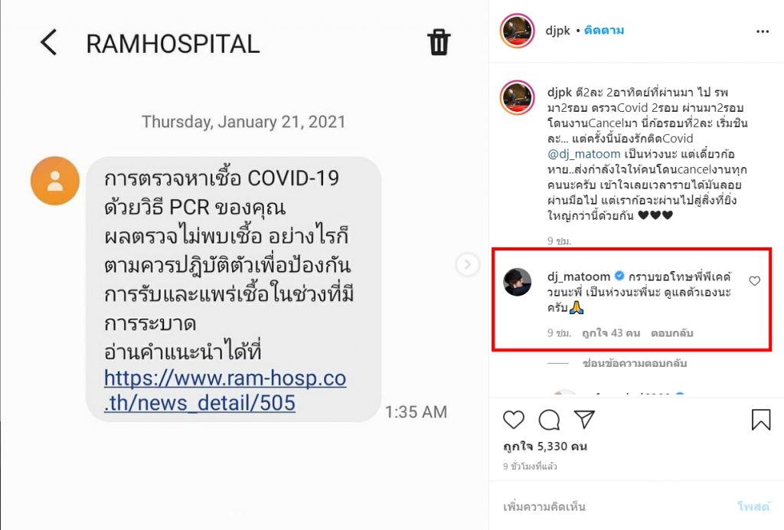784x530 pixels.
Task: Reply to dj_matoom's comment via ตอบกลับ
Action: point(672,333)
